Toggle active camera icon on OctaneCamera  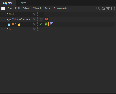pyautogui.click(x=41, y=19)
